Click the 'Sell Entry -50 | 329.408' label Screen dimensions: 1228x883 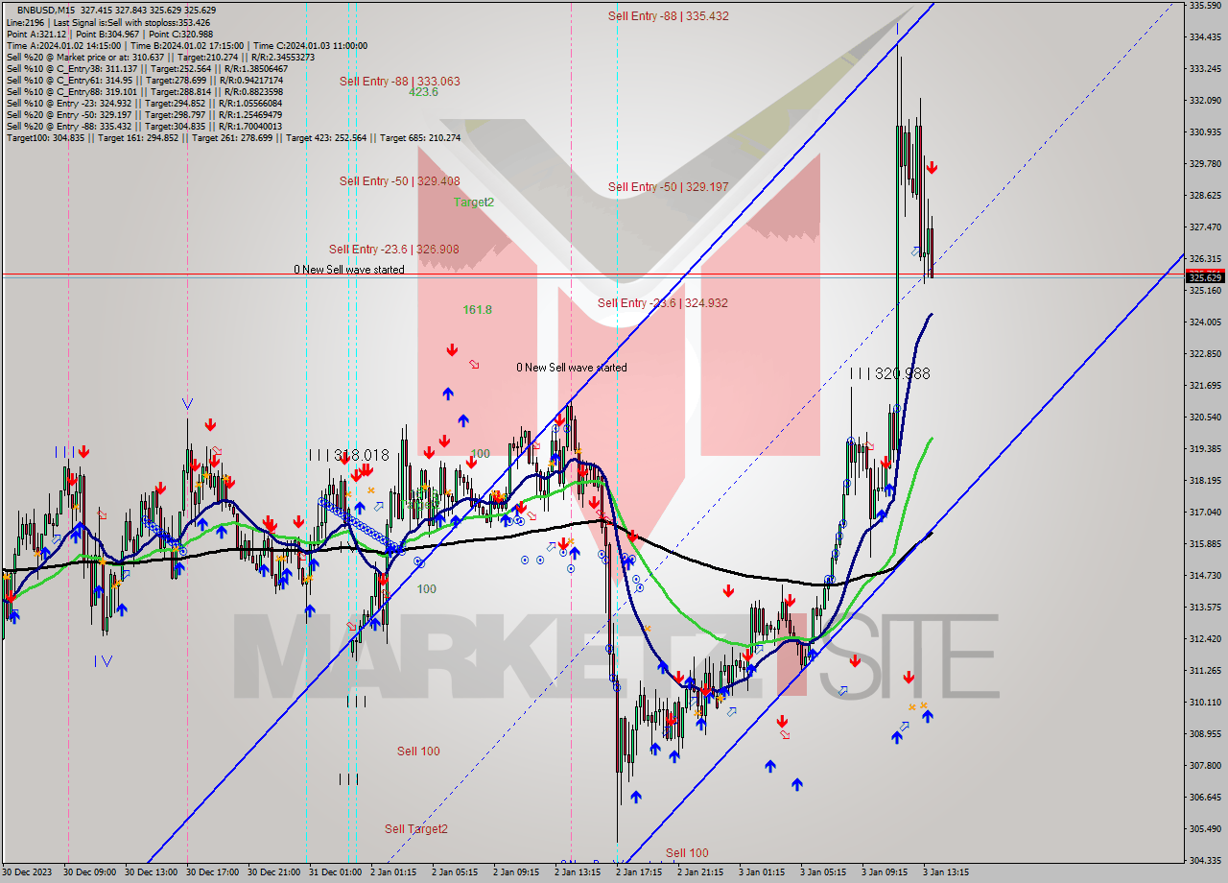pos(399,181)
